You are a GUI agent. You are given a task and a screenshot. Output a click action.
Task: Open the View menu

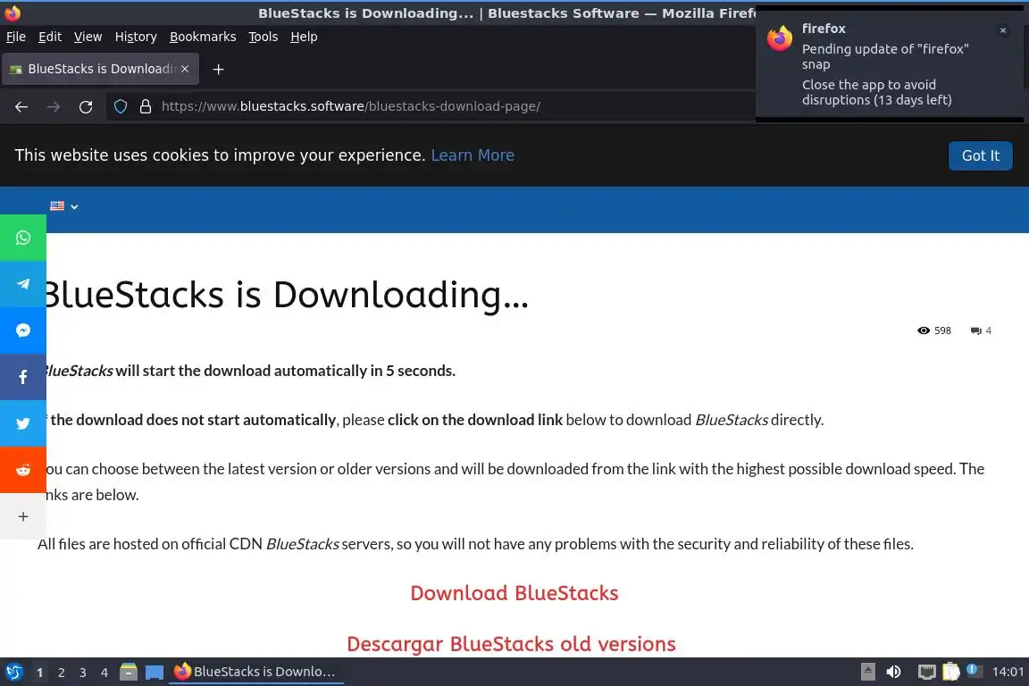click(x=88, y=37)
